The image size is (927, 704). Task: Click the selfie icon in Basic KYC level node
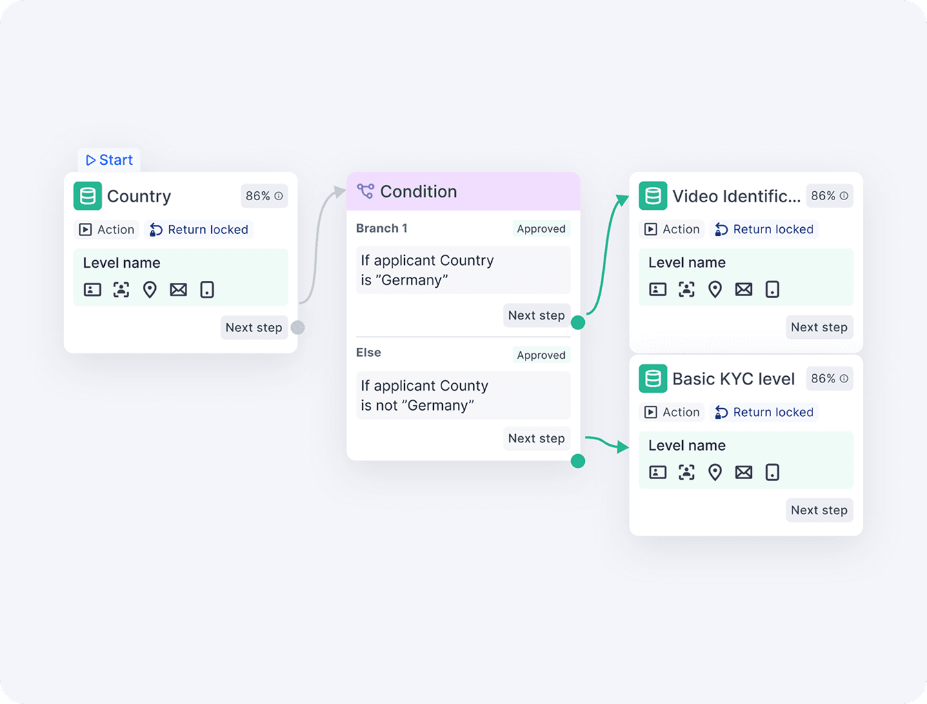pyautogui.click(x=686, y=472)
